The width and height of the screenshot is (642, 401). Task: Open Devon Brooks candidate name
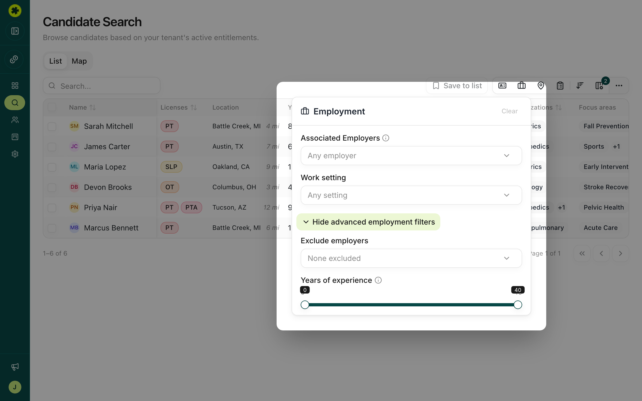pos(108,187)
